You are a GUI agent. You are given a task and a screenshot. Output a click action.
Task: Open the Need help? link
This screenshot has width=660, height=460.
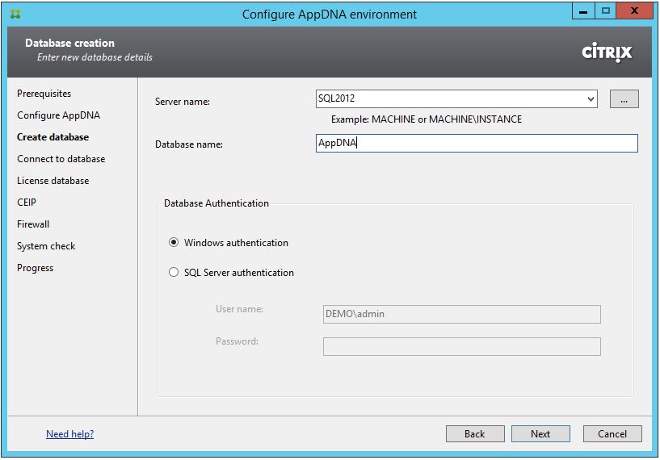pos(69,434)
